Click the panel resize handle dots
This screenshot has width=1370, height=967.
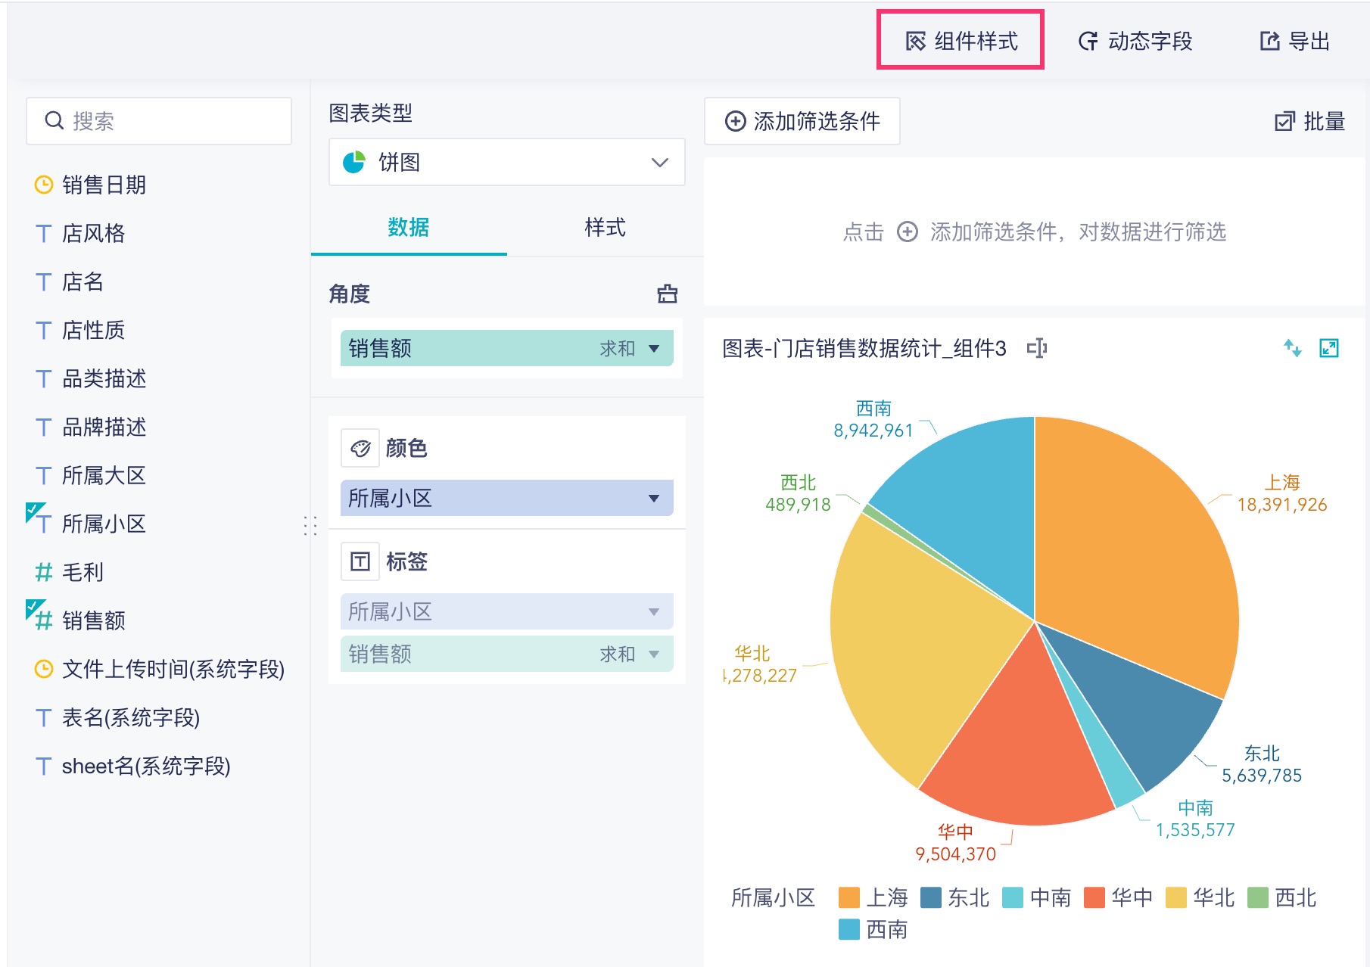(310, 525)
